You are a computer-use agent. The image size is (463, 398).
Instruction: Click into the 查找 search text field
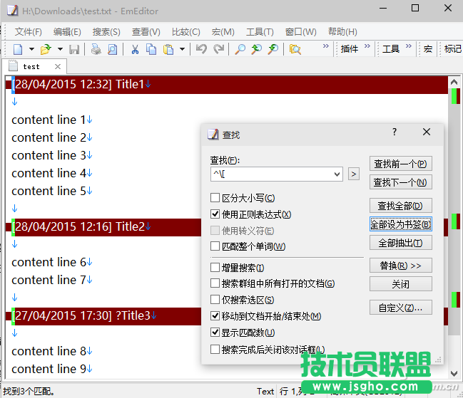270,174
